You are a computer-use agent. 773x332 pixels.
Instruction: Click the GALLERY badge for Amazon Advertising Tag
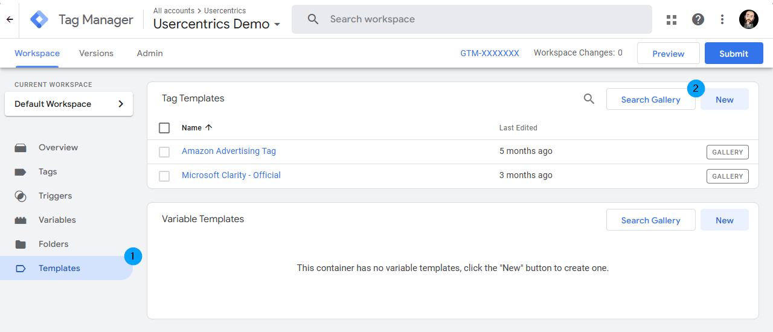[728, 152]
